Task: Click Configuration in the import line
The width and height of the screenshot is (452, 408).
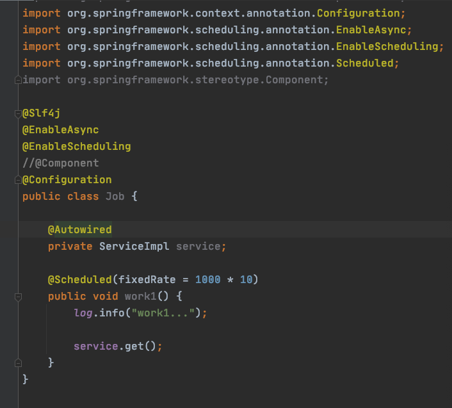Action: click(x=359, y=13)
